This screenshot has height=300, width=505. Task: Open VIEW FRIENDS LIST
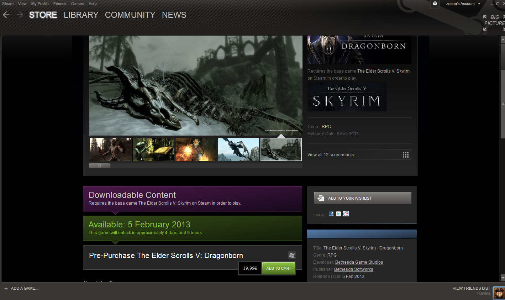coord(471,288)
